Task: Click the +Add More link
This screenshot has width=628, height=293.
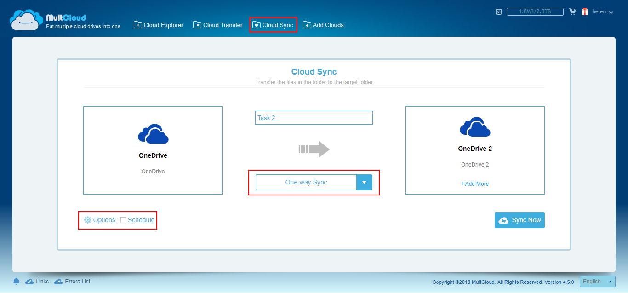Action: pos(475,184)
